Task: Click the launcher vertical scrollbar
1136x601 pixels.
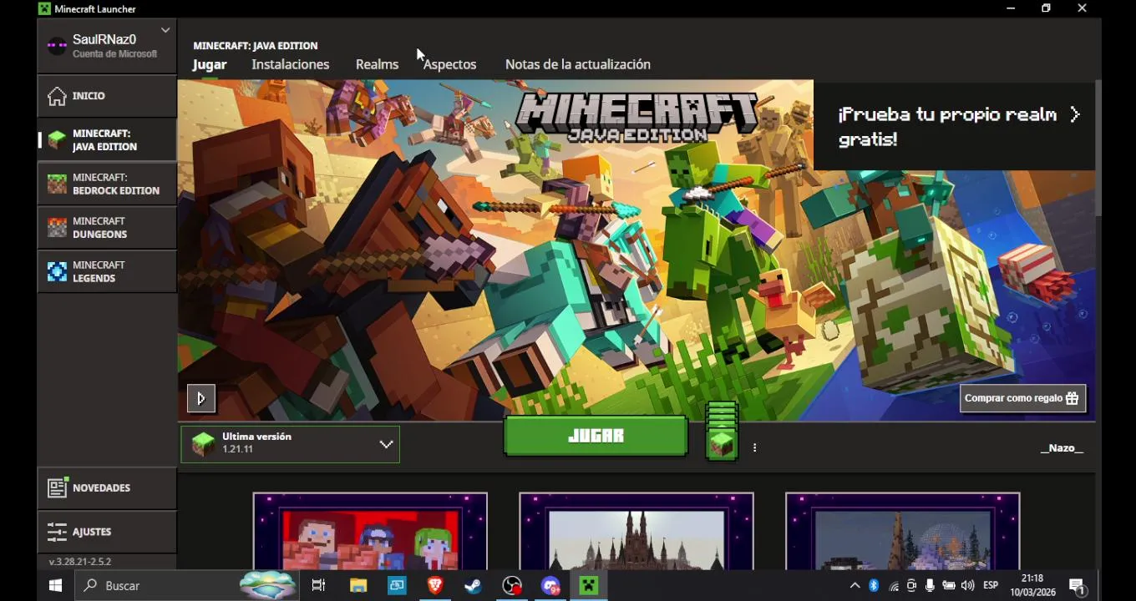Action: pos(1098,149)
